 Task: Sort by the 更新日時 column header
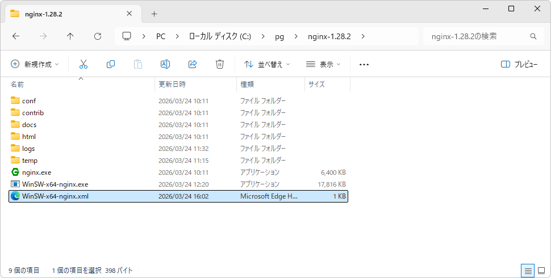click(196, 84)
